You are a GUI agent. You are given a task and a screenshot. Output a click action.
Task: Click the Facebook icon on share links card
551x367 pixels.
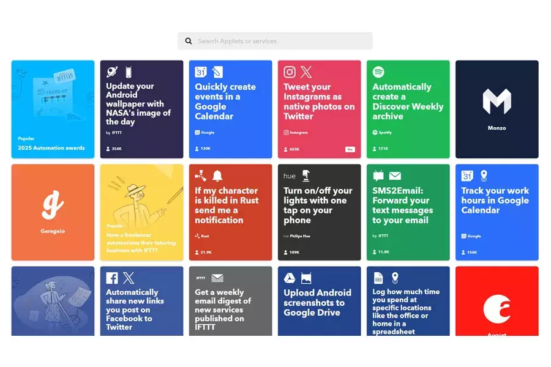112,278
